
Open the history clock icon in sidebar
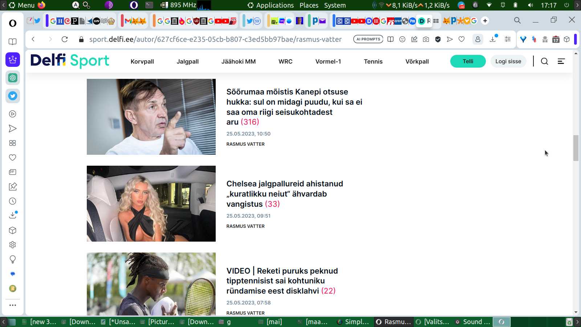pos(13,201)
